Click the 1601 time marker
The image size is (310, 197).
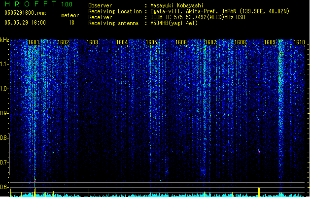pyautogui.click(x=34, y=42)
